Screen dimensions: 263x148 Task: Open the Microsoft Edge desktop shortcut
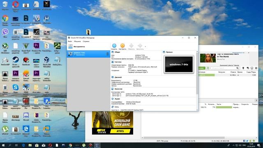point(26,129)
